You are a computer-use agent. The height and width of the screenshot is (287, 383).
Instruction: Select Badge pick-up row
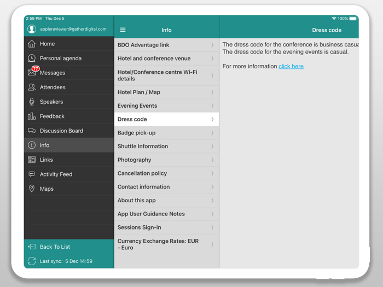pos(166,133)
